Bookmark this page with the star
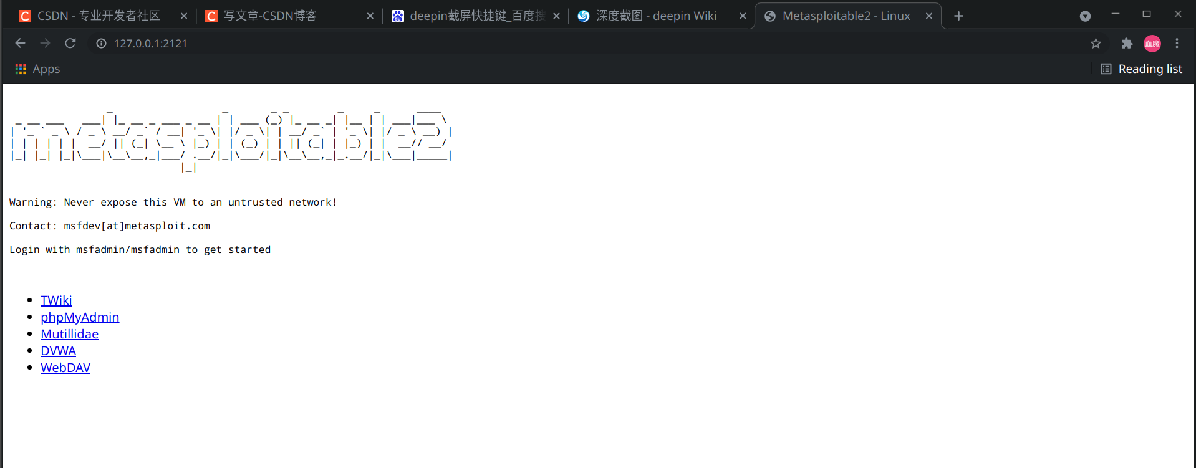 click(x=1096, y=43)
